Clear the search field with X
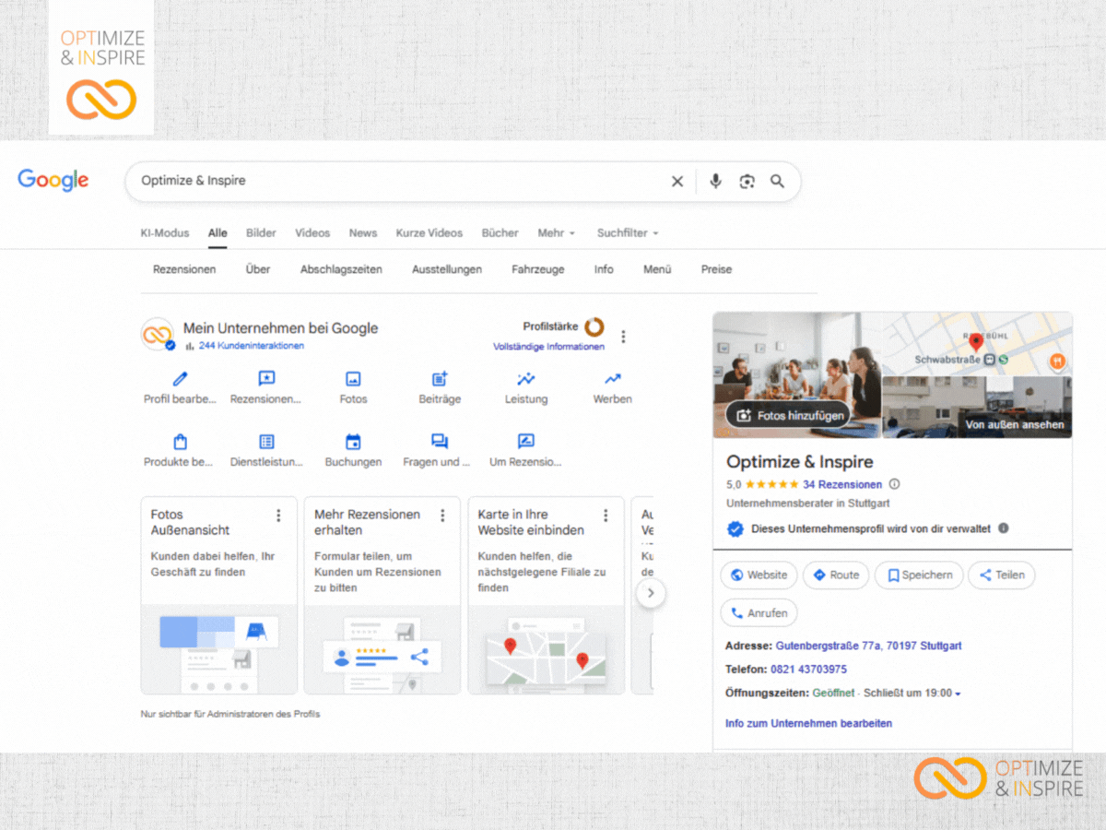The width and height of the screenshot is (1106, 830). pos(677,182)
